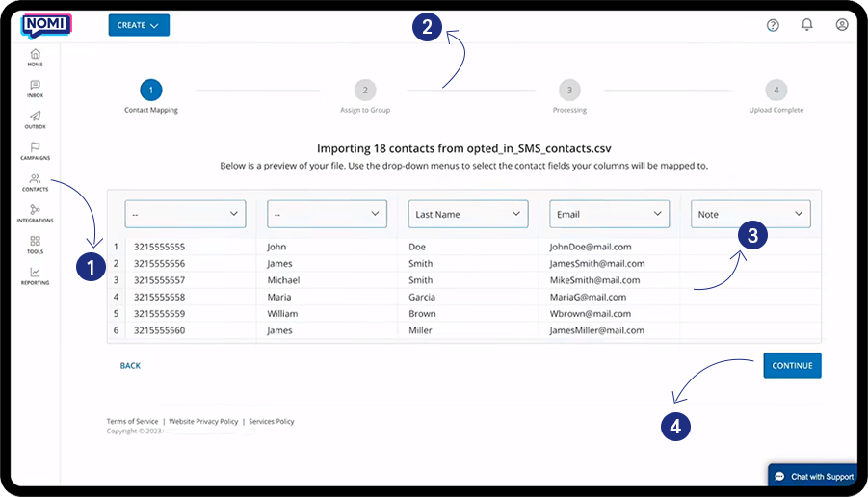Open the notifications bell
Viewport: 868px width, 497px height.
[807, 25]
